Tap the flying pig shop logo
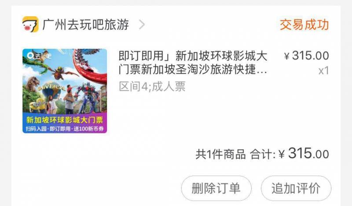The height and width of the screenshot is (206, 352). click(x=30, y=24)
